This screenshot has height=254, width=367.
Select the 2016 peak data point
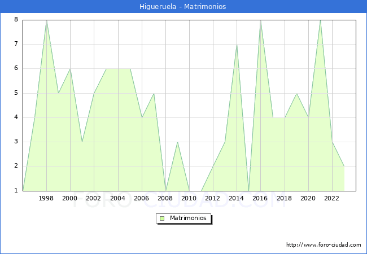click(260, 20)
